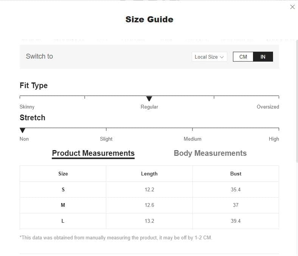The image size is (298, 256).
Task: Select the Product Measurements tab
Action: (x=93, y=153)
